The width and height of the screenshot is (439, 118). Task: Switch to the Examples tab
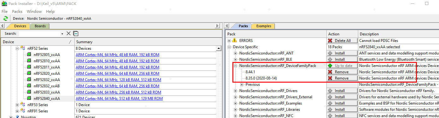[x=264, y=26]
